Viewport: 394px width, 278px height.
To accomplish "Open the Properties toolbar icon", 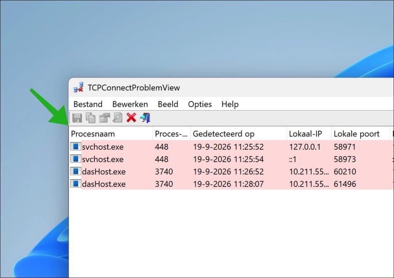I will (x=105, y=118).
